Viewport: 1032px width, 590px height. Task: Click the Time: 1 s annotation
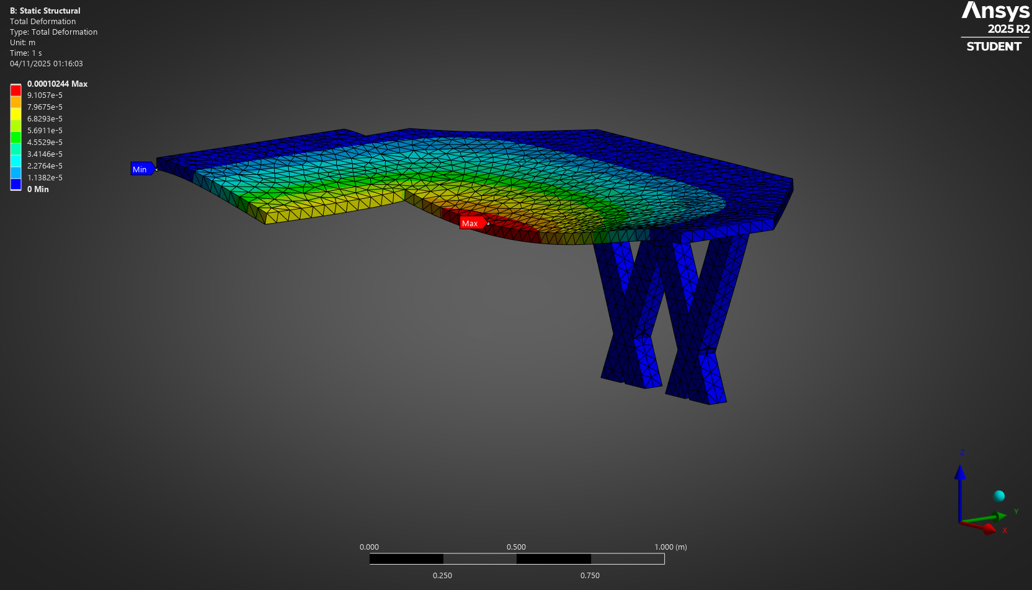point(25,53)
